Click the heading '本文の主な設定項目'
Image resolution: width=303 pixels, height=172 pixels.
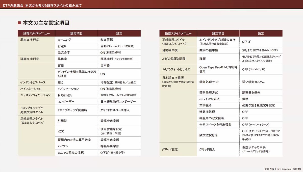click(46, 23)
